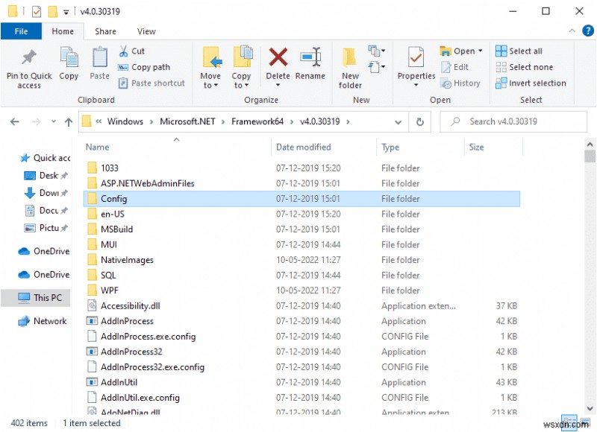Switch to the View tab

tap(146, 31)
